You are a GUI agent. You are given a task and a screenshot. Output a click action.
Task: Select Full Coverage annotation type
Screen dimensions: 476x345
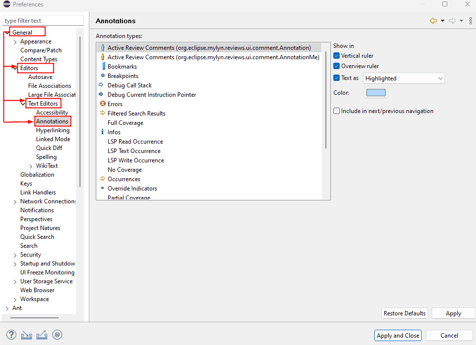coord(125,122)
